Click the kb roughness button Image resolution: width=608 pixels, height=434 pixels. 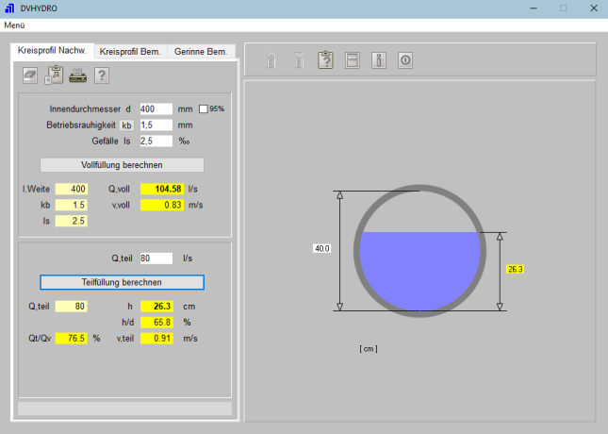coord(126,125)
